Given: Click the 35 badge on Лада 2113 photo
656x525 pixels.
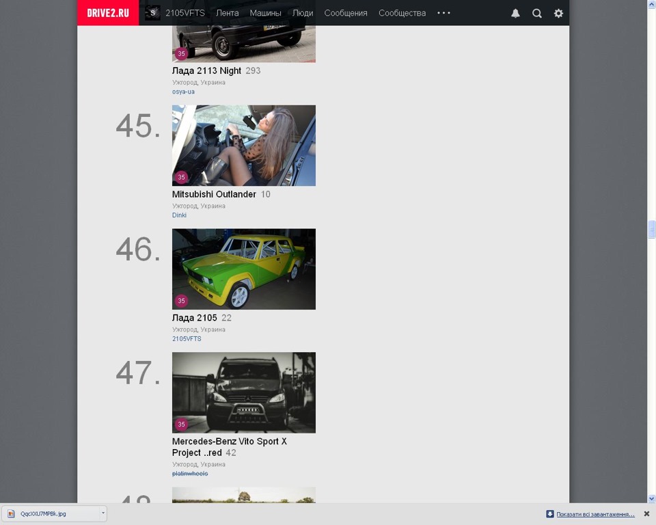Looking at the screenshot, I should click(181, 53).
